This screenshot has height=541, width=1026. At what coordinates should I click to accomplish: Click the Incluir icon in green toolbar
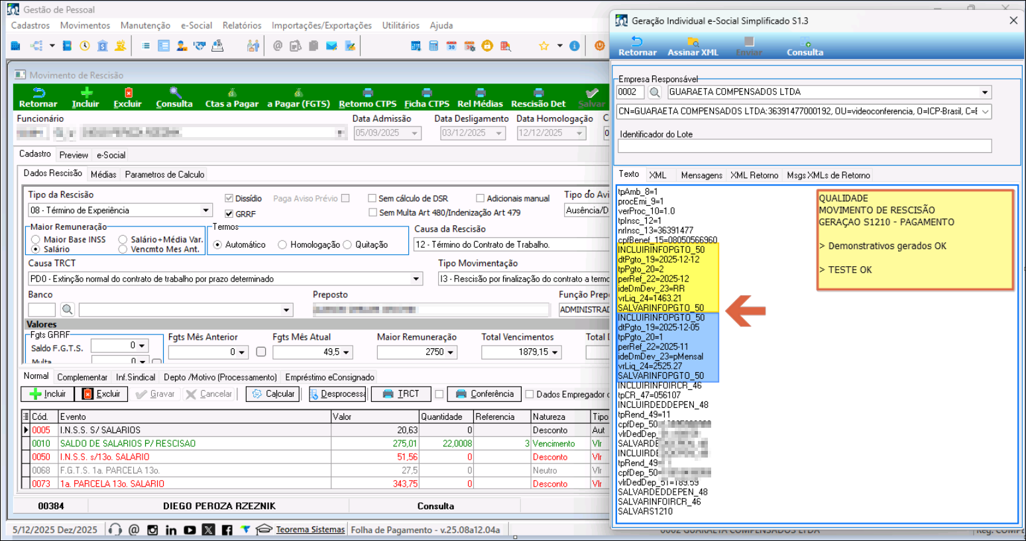coord(85,93)
